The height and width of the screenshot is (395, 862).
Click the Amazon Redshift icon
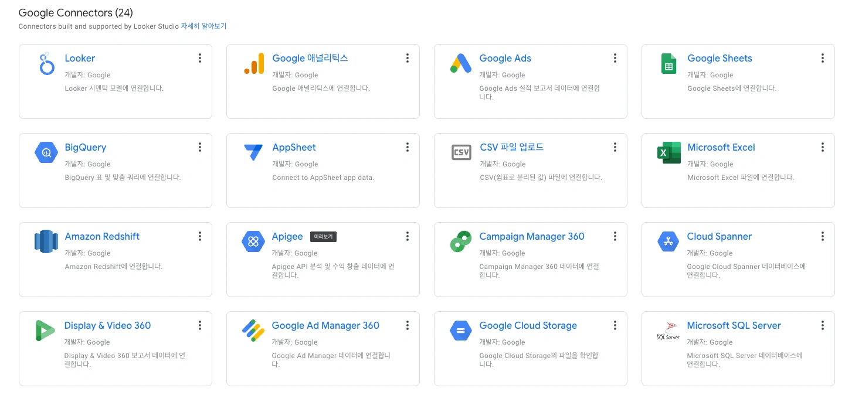tap(46, 241)
